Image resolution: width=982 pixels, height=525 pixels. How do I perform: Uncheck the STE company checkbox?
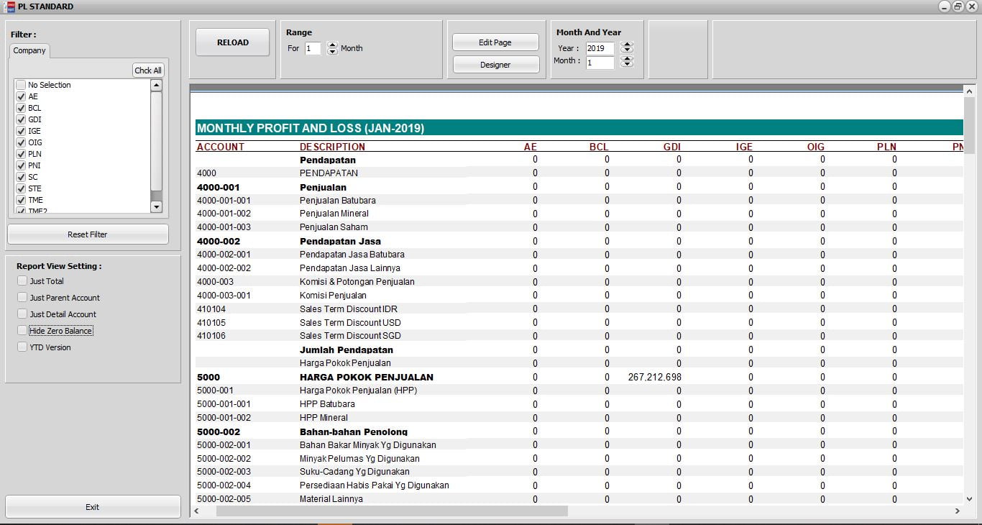coord(21,188)
